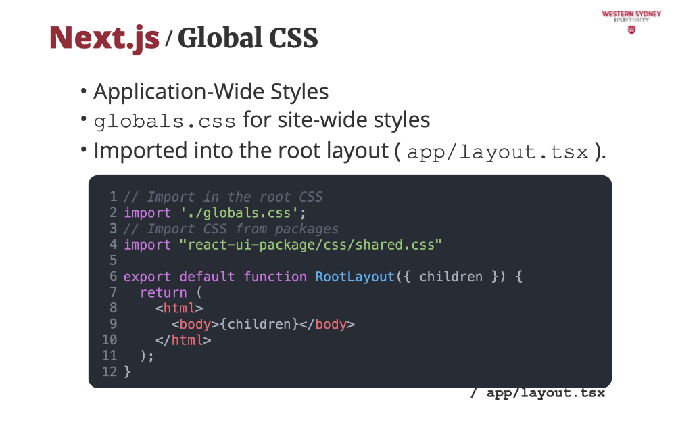Click the '/ app/layout.tsx' caption below the code
This screenshot has height=422, width=676.
537,393
